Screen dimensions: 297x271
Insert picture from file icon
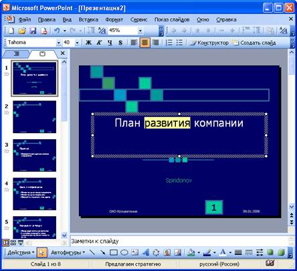[177, 252]
